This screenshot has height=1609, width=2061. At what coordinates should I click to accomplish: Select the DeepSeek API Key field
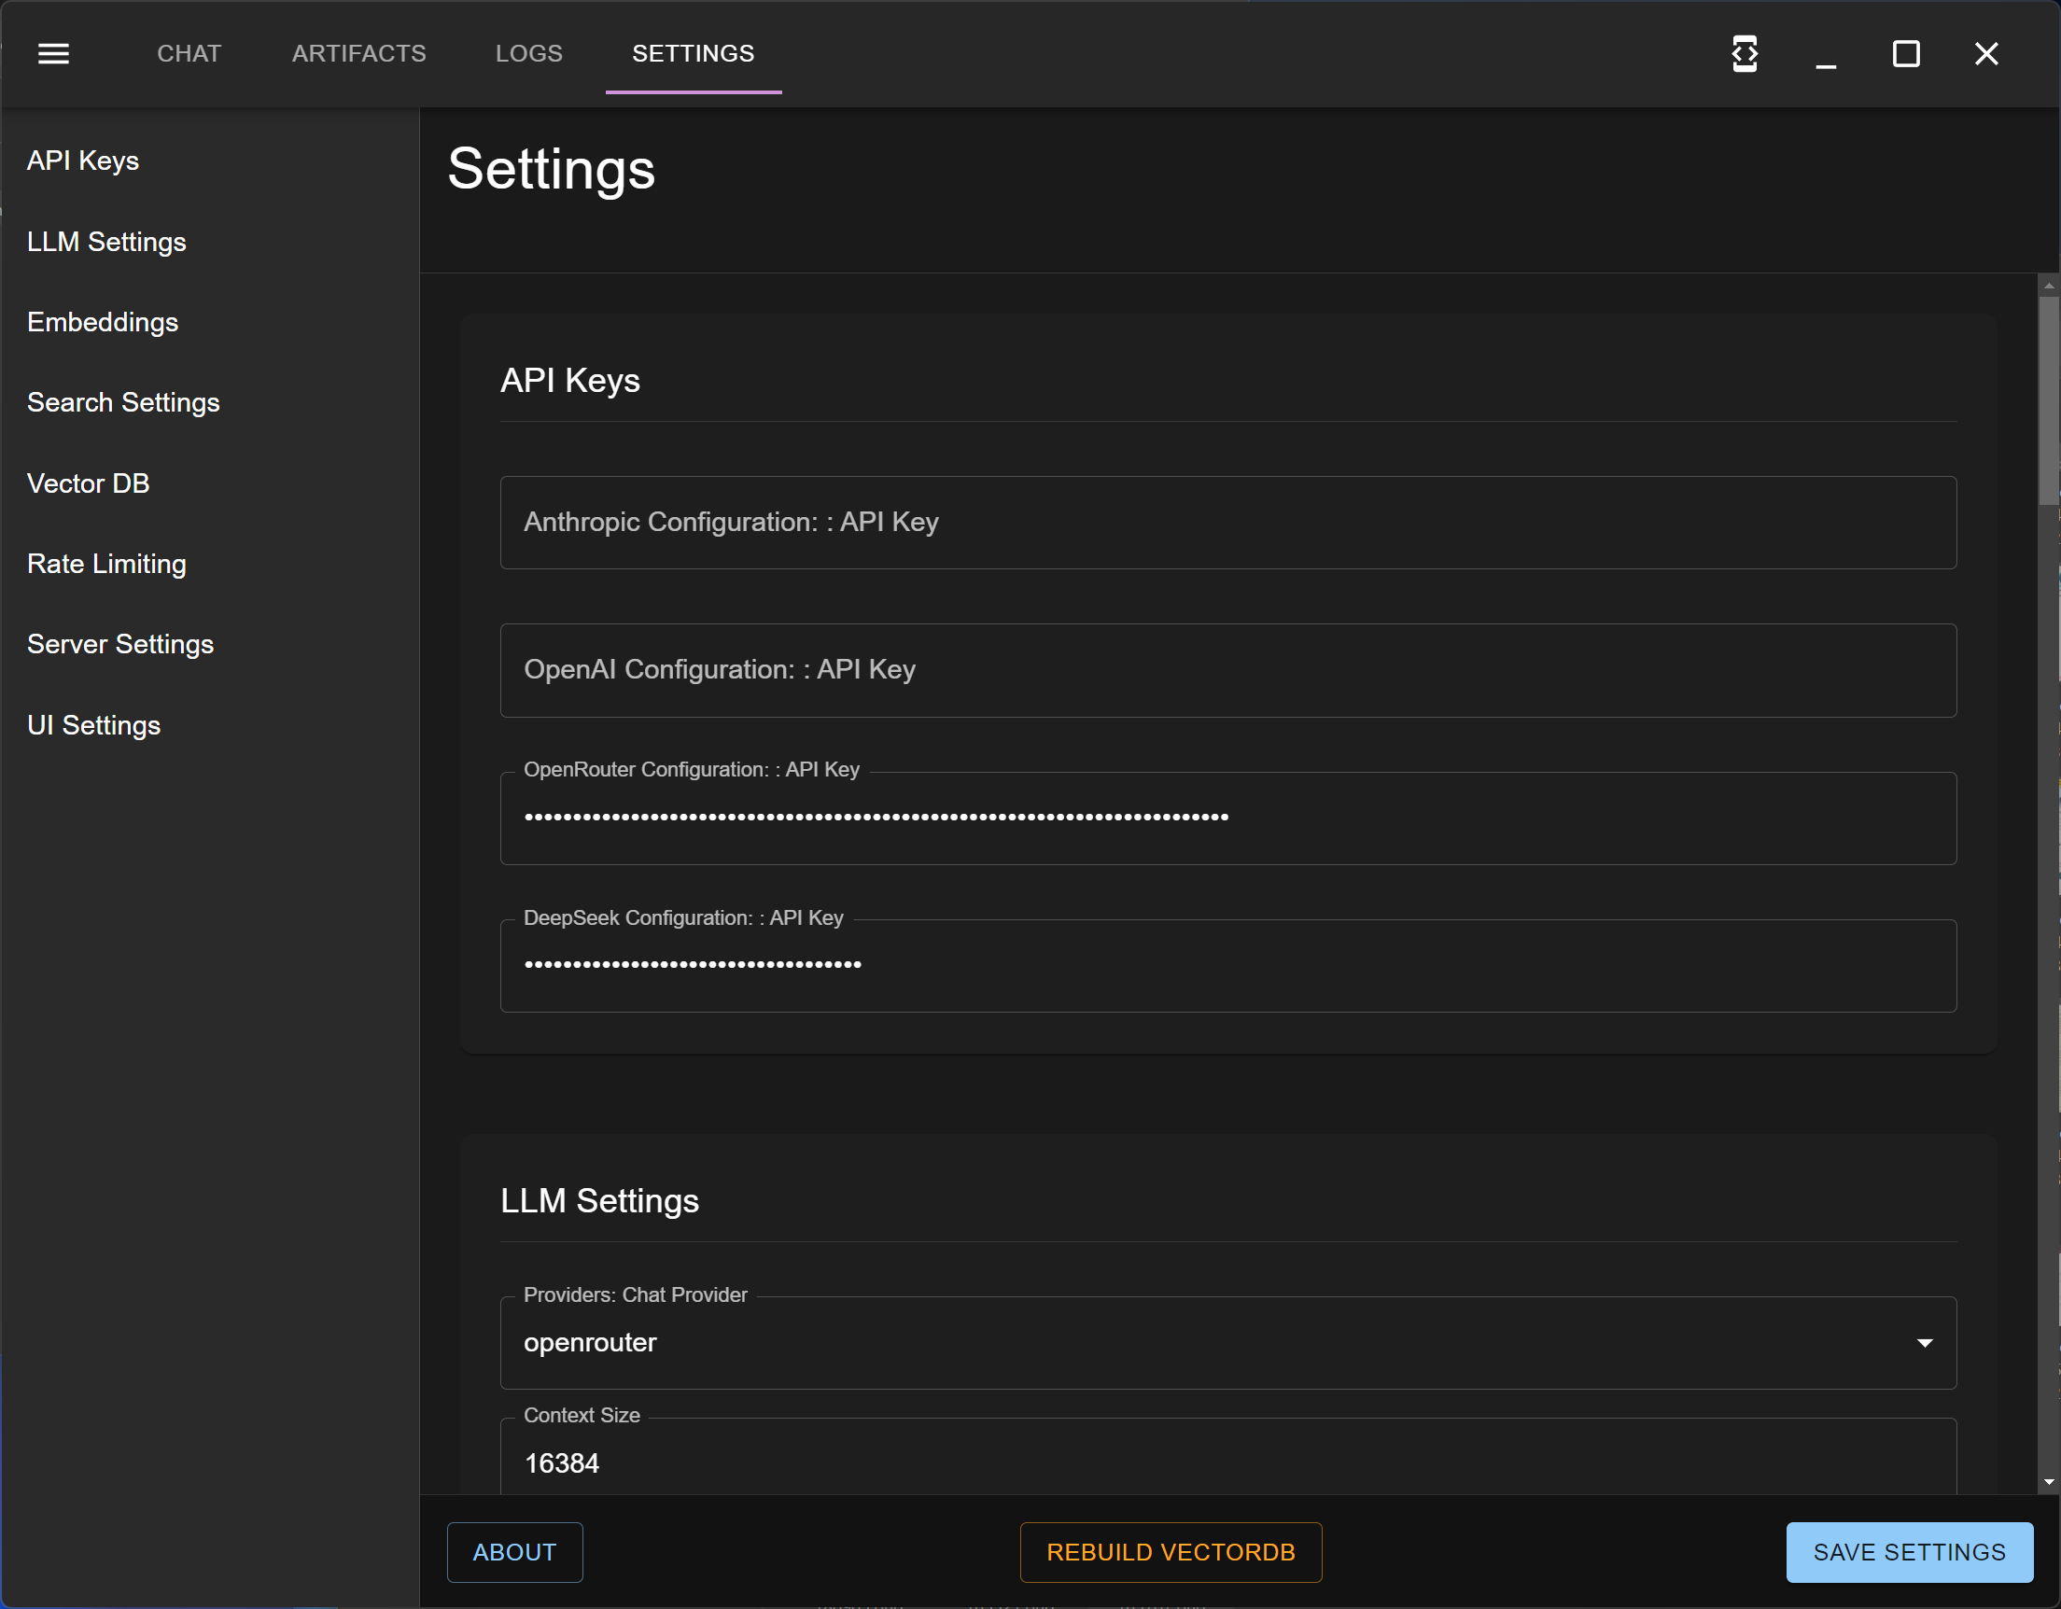[1227, 965]
